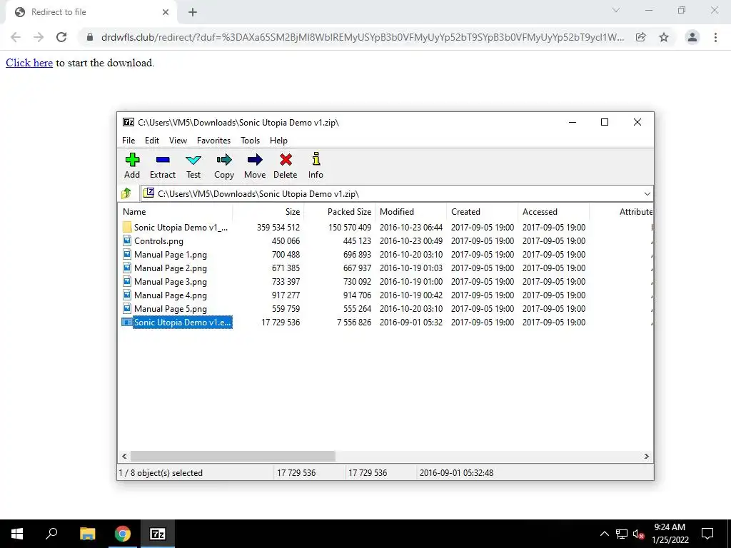This screenshot has width=731, height=548.
Task: Click the 7-Zip taskbar button
Action: click(158, 534)
